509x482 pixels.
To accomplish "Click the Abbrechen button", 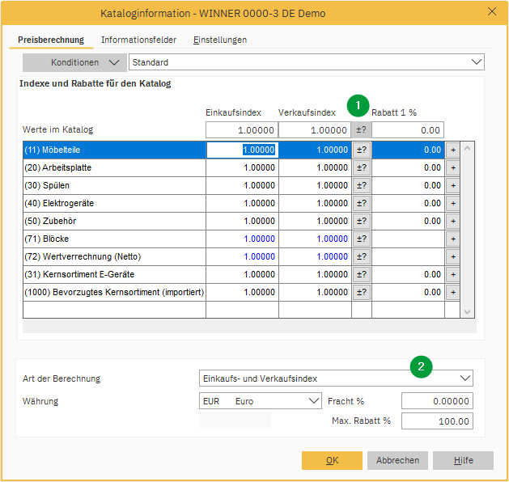I will click(397, 460).
